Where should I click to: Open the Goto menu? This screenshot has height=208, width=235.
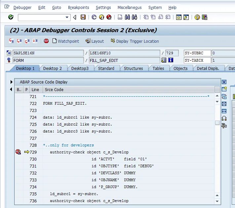(57, 8)
